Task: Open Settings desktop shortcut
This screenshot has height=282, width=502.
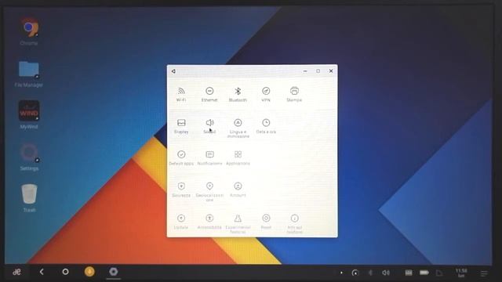Action: click(x=29, y=157)
